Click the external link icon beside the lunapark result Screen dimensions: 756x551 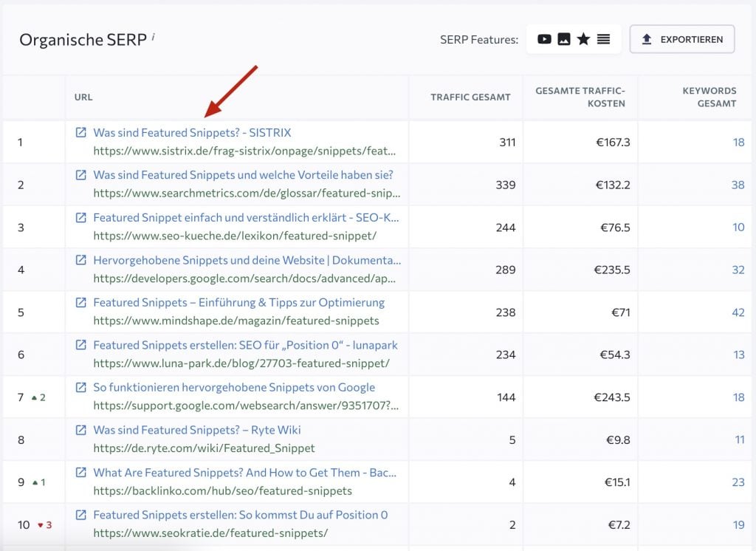coord(81,344)
